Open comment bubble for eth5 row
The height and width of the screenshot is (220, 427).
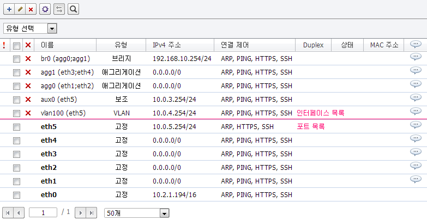pos(416,125)
